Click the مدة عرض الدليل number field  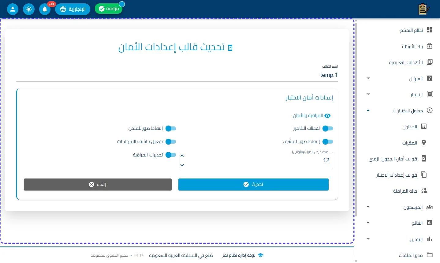[x=256, y=160]
